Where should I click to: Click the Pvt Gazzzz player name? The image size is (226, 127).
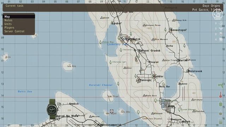[x=200, y=10]
